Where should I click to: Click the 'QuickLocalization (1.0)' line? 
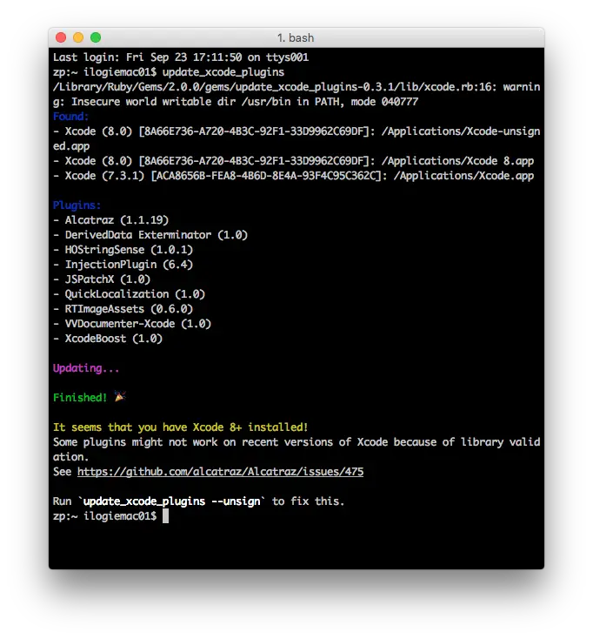[129, 294]
